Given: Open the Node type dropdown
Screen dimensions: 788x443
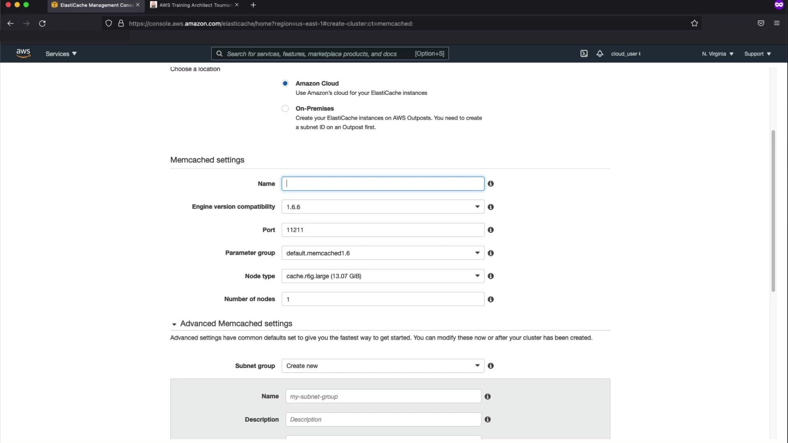Looking at the screenshot, I should [383, 276].
